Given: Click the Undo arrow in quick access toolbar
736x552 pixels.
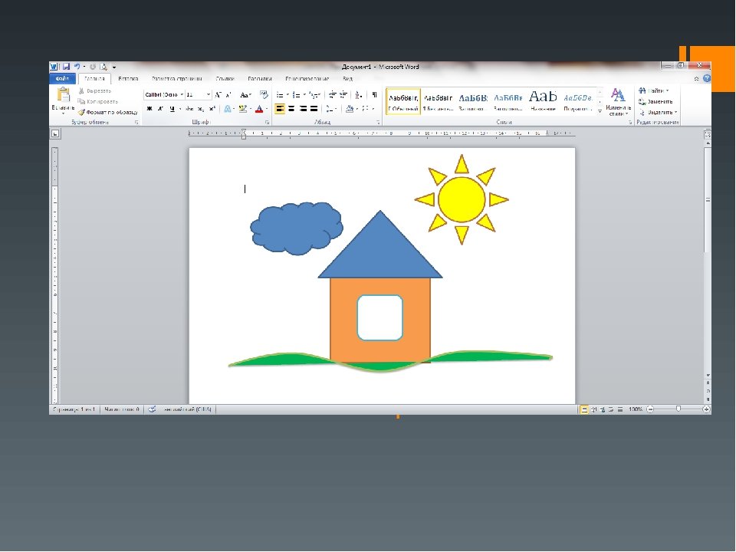Looking at the screenshot, I should (78, 67).
